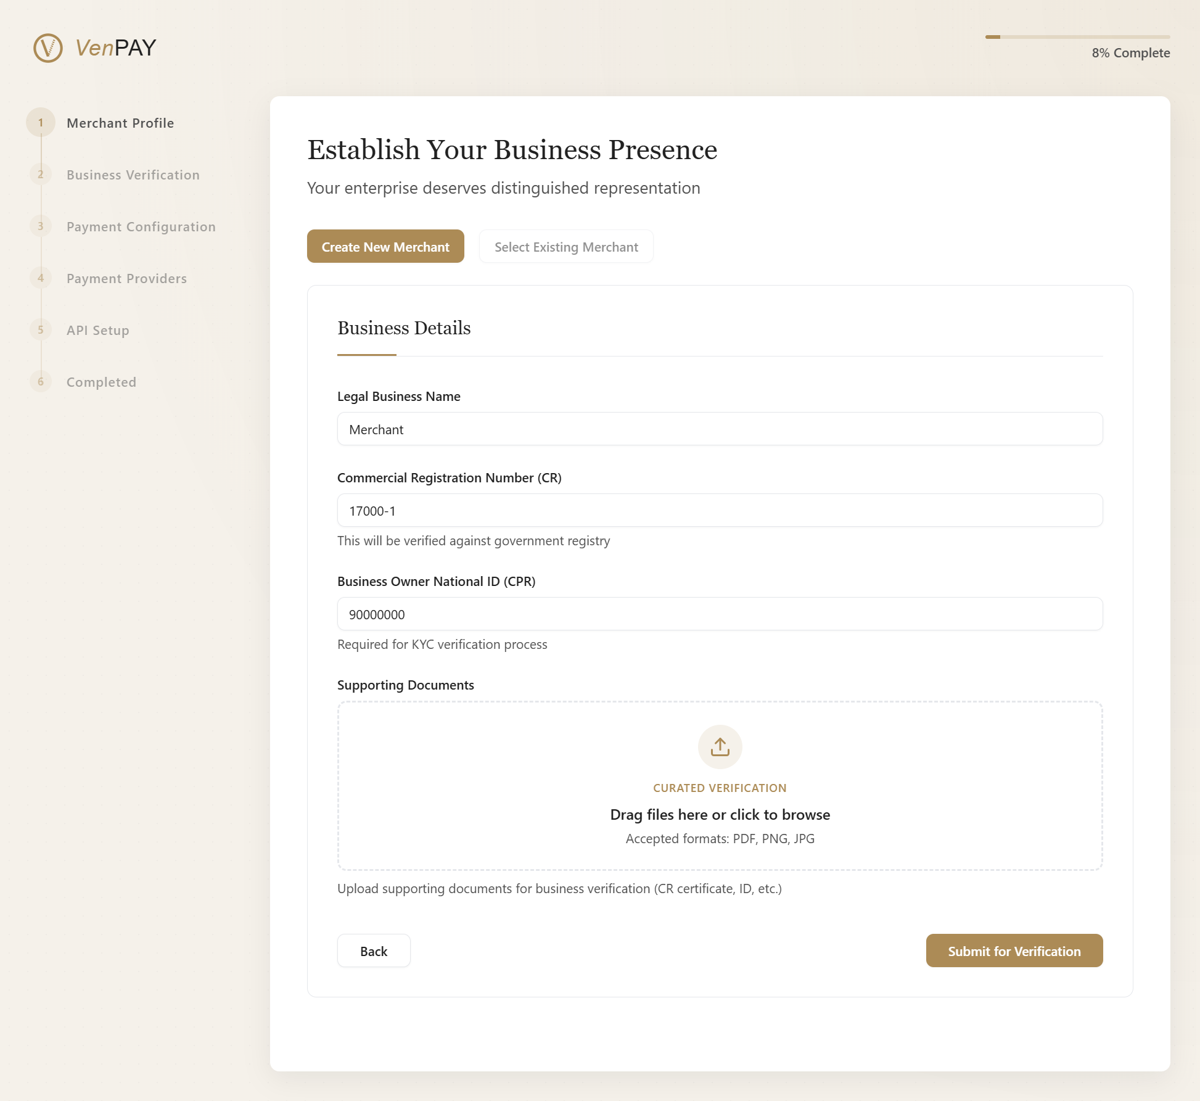Click 'Establish Your Business Presence' heading
This screenshot has width=1200, height=1101.
512,150
